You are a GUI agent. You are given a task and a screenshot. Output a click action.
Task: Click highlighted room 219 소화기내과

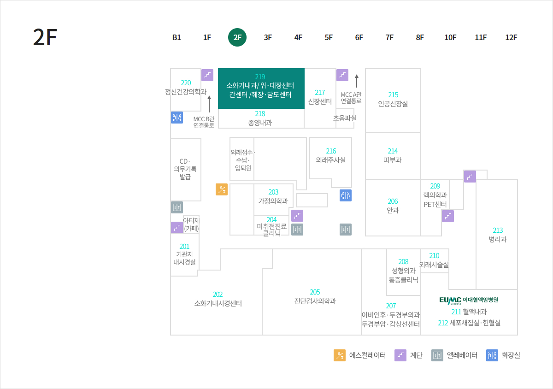coord(261,88)
